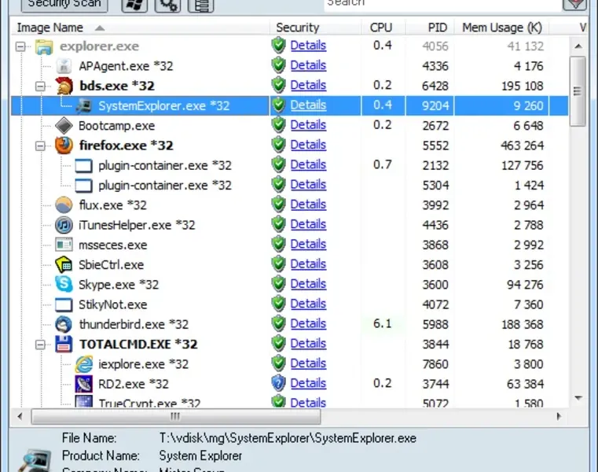
Task: Sort by Mem Usage (K) column header
Action: [x=502, y=28]
